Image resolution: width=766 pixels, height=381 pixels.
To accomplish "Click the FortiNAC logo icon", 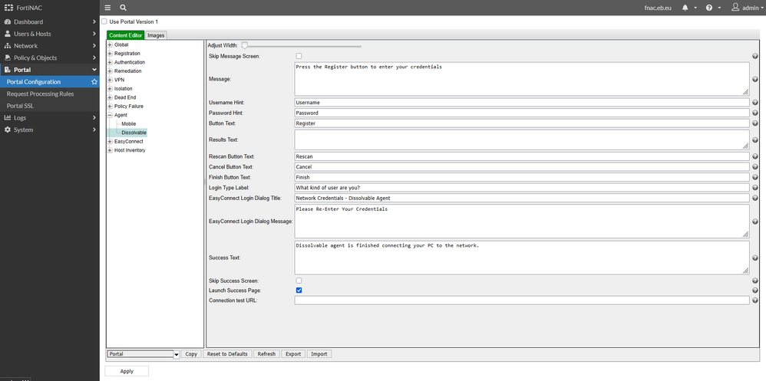I will pos(8,8).
